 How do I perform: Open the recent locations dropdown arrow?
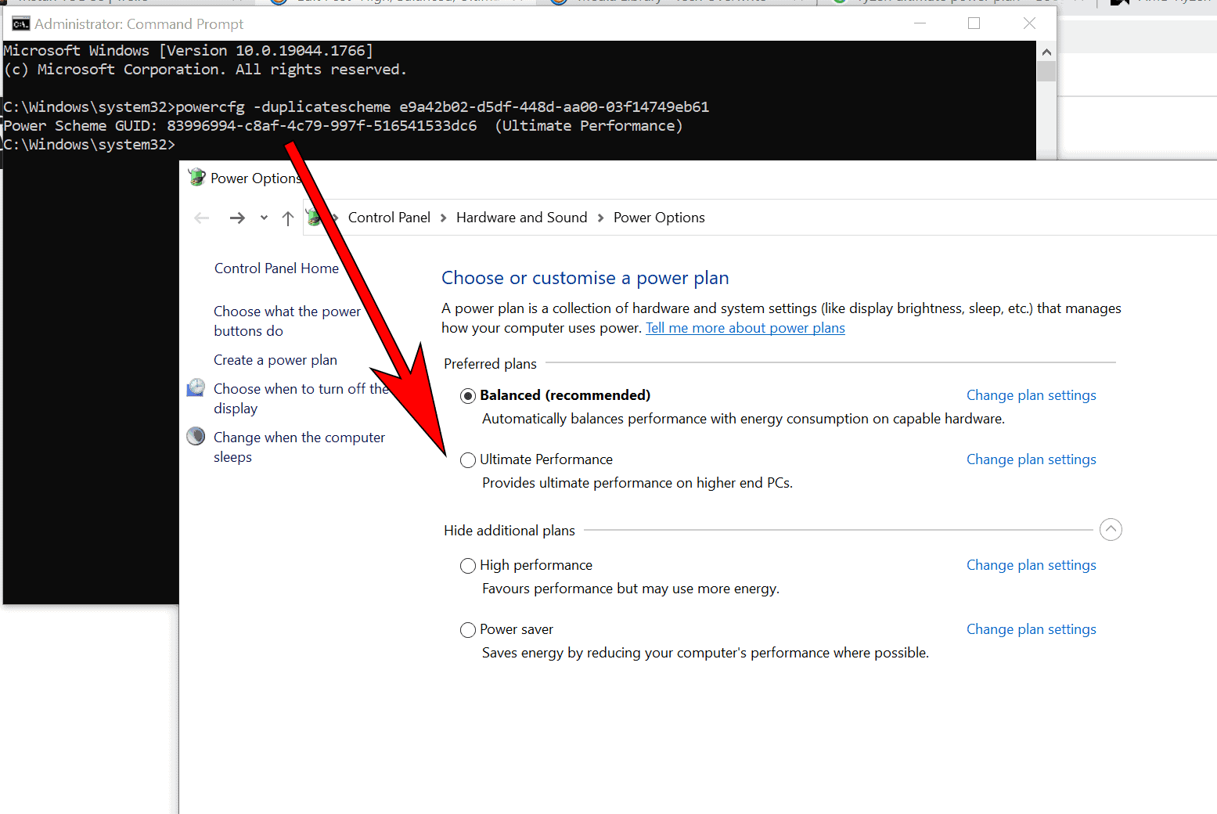tap(264, 218)
